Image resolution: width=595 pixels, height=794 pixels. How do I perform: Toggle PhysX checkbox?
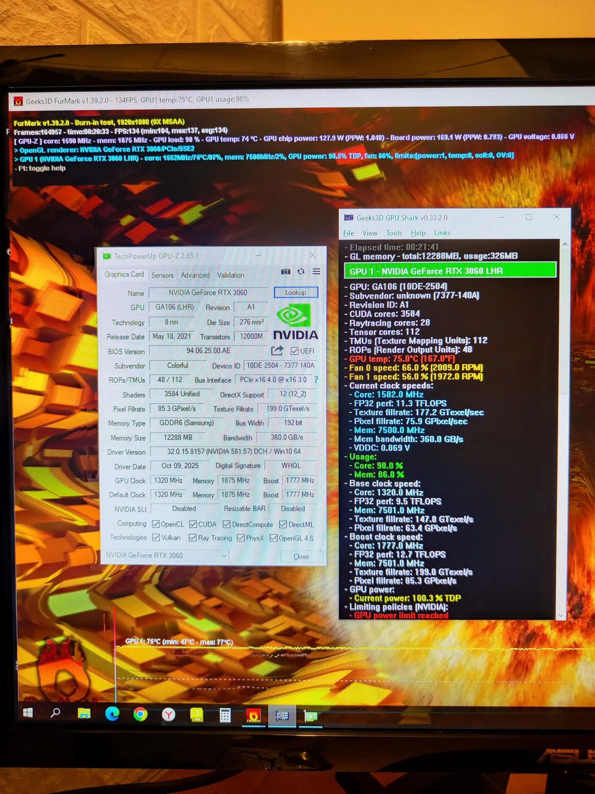tap(240, 538)
